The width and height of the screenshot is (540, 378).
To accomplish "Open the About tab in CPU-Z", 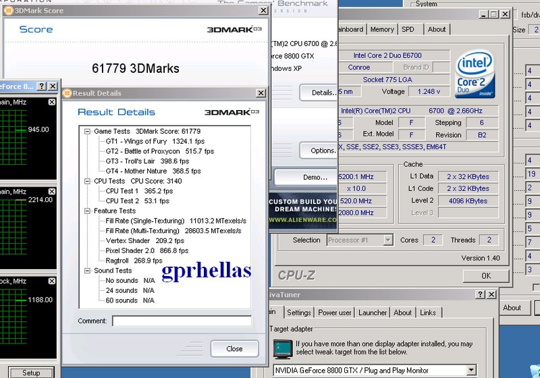I will 437,30.
